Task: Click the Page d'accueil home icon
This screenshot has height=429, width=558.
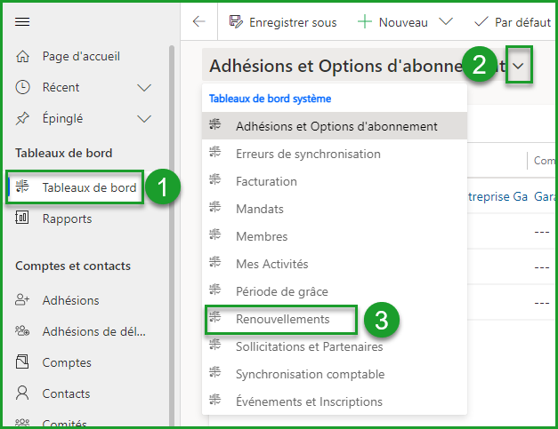Action: 23,56
